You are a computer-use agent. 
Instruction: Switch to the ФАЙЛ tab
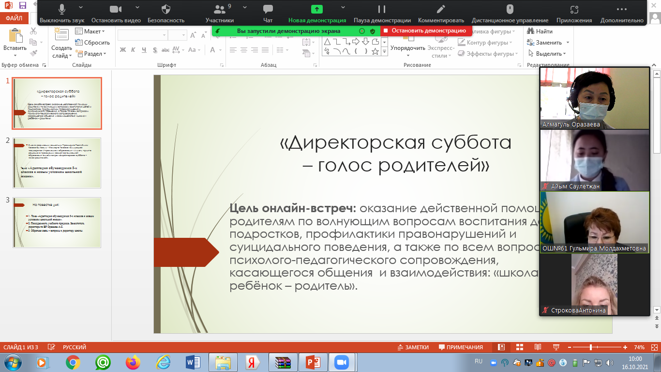tap(14, 18)
